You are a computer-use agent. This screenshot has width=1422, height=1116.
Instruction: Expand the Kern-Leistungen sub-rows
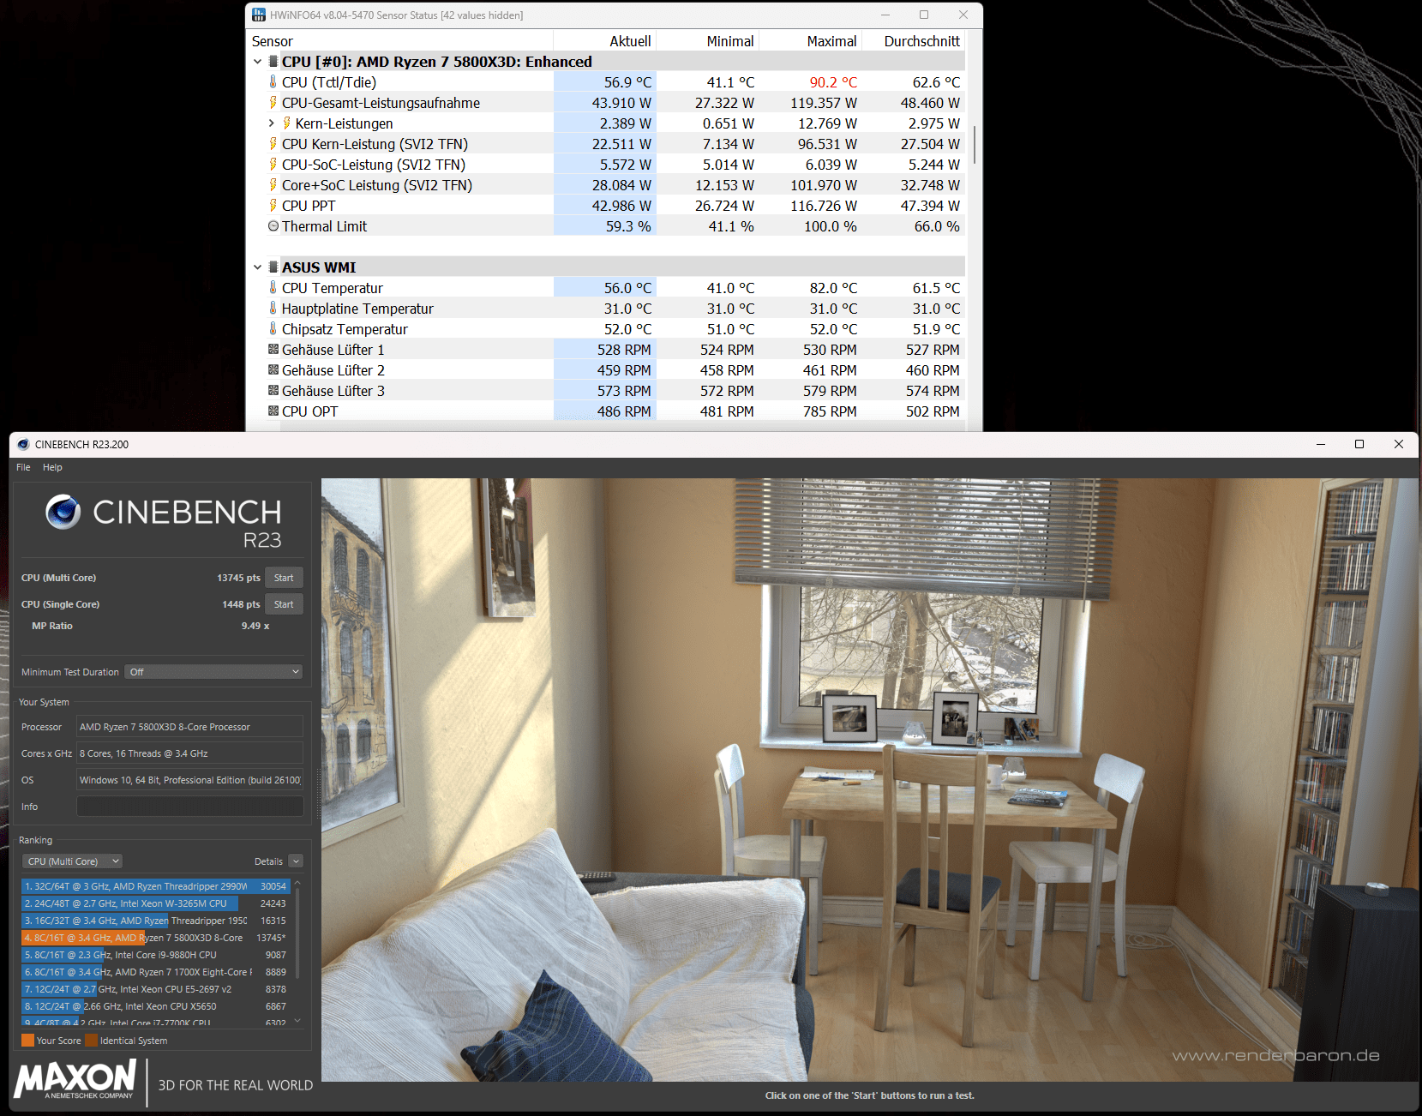271,123
